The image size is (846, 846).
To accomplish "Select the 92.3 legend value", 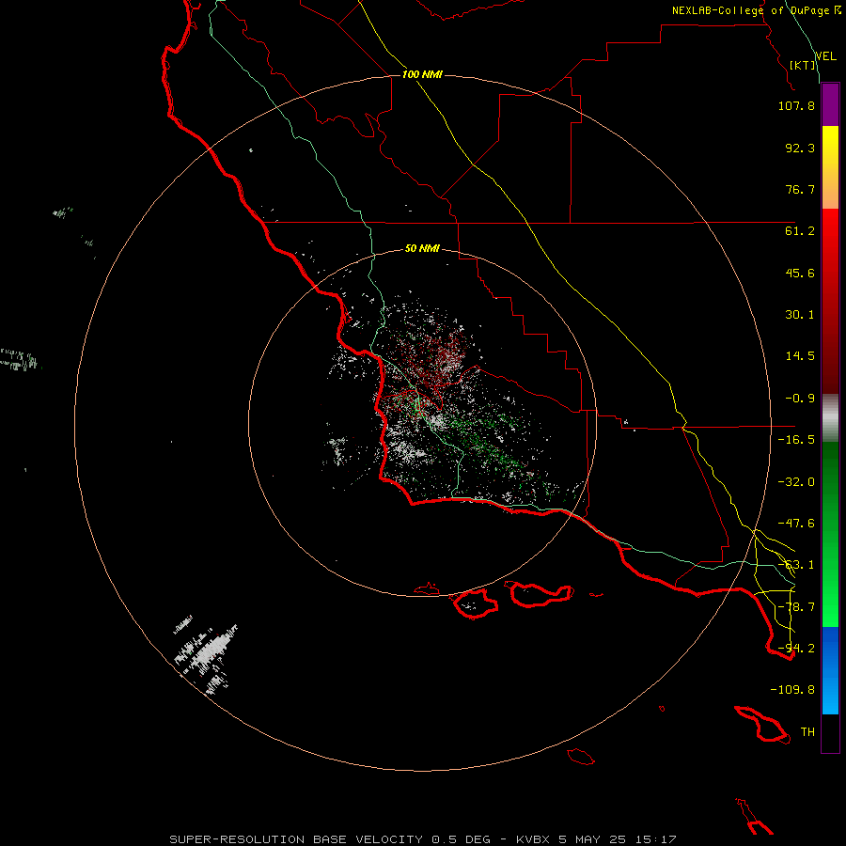I will (800, 148).
